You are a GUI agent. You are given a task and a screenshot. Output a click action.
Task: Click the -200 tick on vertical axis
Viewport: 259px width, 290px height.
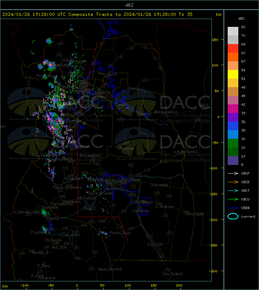tap(214, 220)
